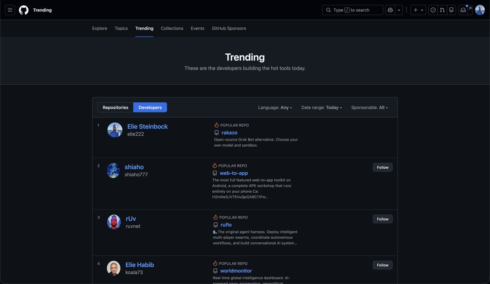The image size is (490, 284).
Task: Open Elie Steinbock's avatar
Action: (x=115, y=130)
